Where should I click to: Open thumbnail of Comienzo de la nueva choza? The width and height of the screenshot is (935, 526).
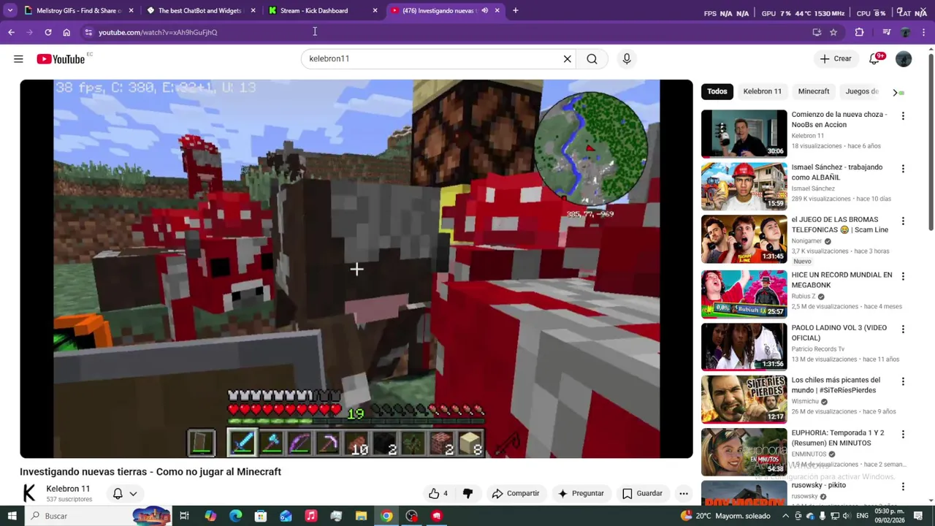coord(744,134)
